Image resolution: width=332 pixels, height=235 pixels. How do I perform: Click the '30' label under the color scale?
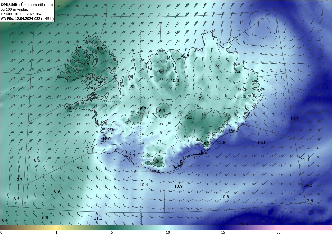(279, 232)
